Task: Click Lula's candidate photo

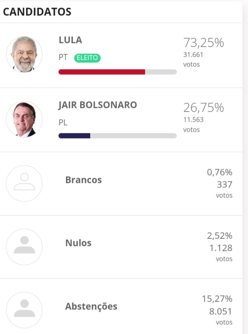Action: (24, 54)
